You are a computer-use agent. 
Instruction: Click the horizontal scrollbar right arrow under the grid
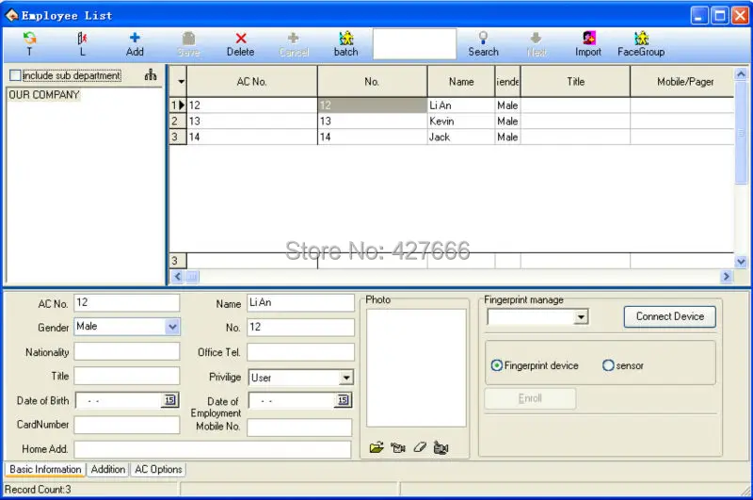[726, 276]
